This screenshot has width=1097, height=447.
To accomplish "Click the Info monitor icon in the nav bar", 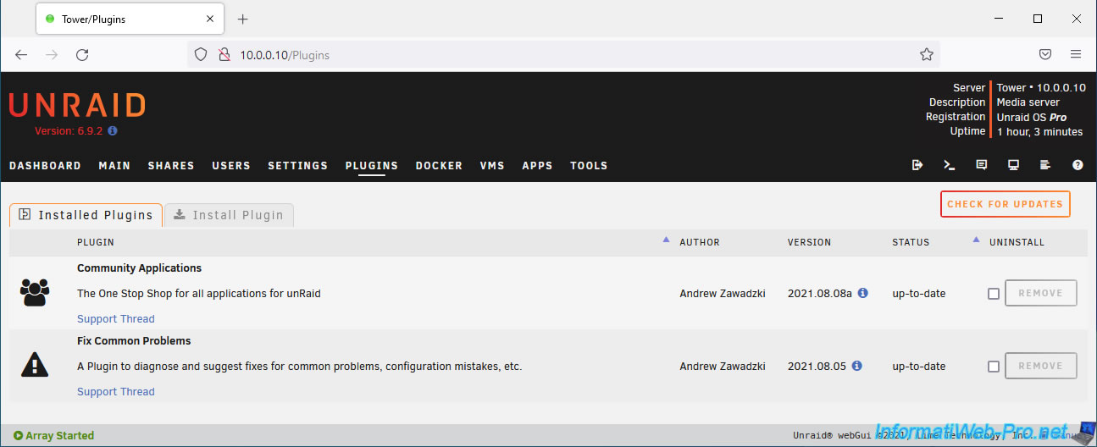I will pos(1013,165).
